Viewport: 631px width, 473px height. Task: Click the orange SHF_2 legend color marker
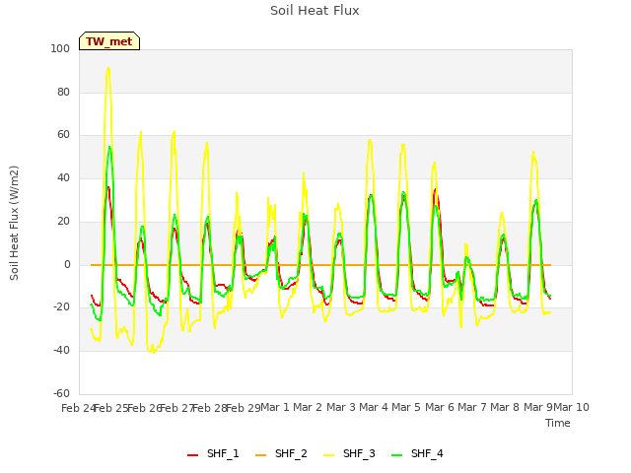click(x=260, y=455)
